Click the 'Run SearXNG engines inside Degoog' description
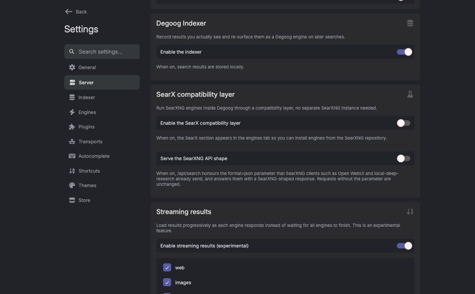The height and width of the screenshot is (294, 475). [x=266, y=108]
